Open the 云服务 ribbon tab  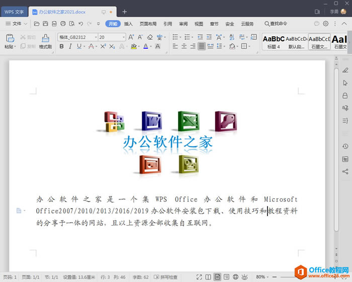[x=247, y=24]
